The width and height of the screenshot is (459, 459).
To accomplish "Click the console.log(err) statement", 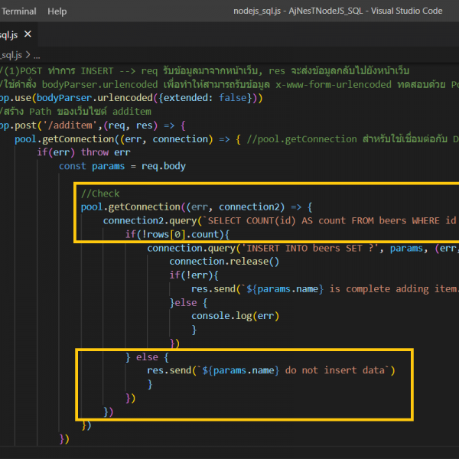I will 235,316.
